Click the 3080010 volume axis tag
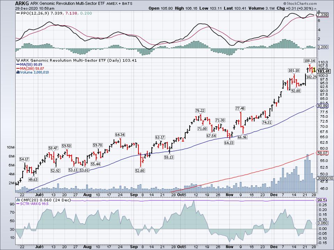This screenshot has width=334, height=250. 325,178
